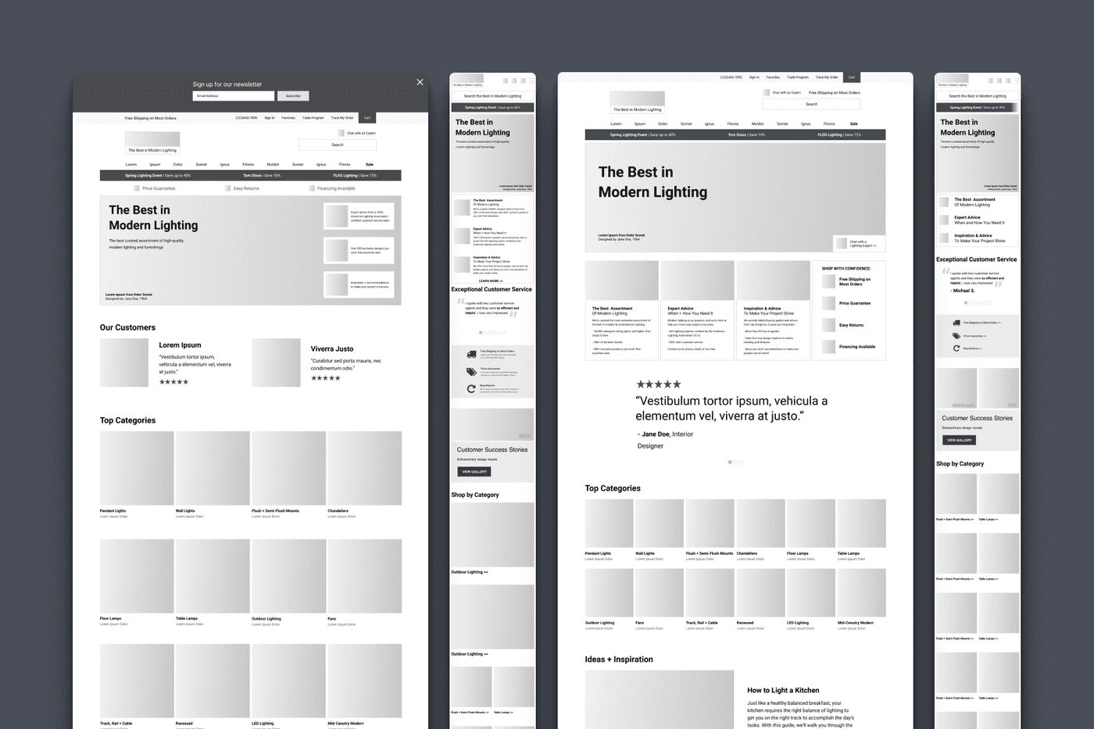Click the Easy Returns icon below the promo bar
This screenshot has height=729, width=1094.
coord(227,188)
